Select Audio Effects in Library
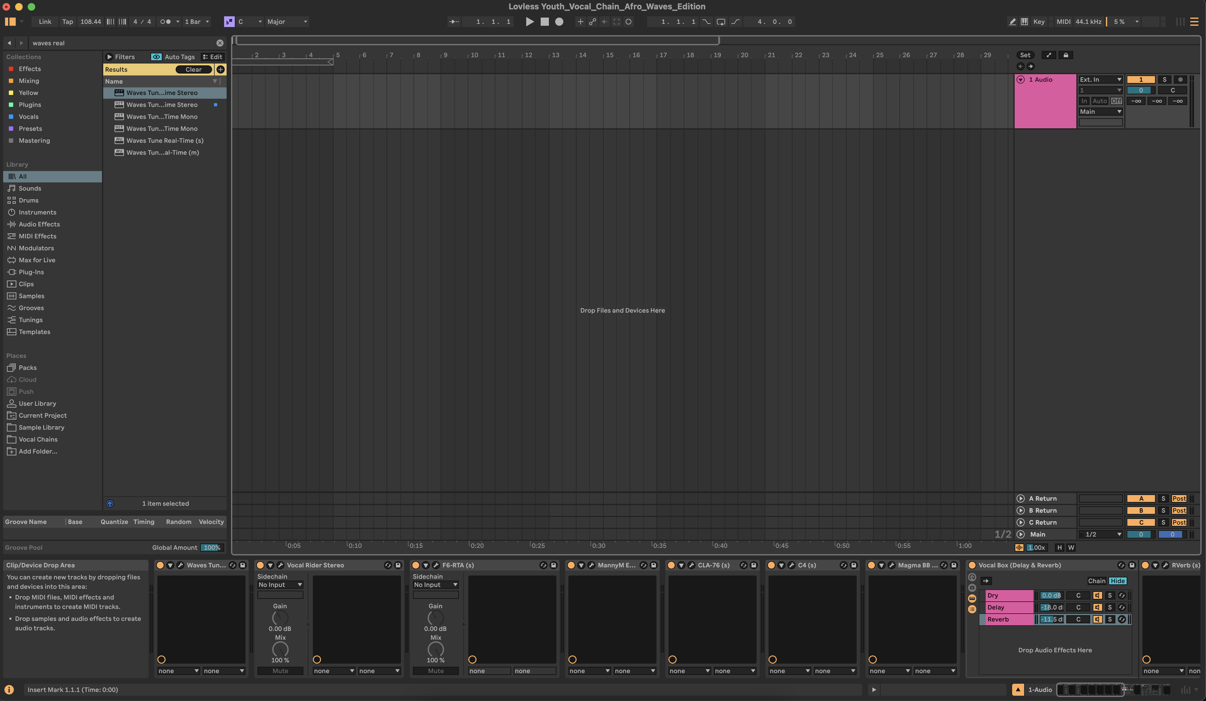 [39, 224]
